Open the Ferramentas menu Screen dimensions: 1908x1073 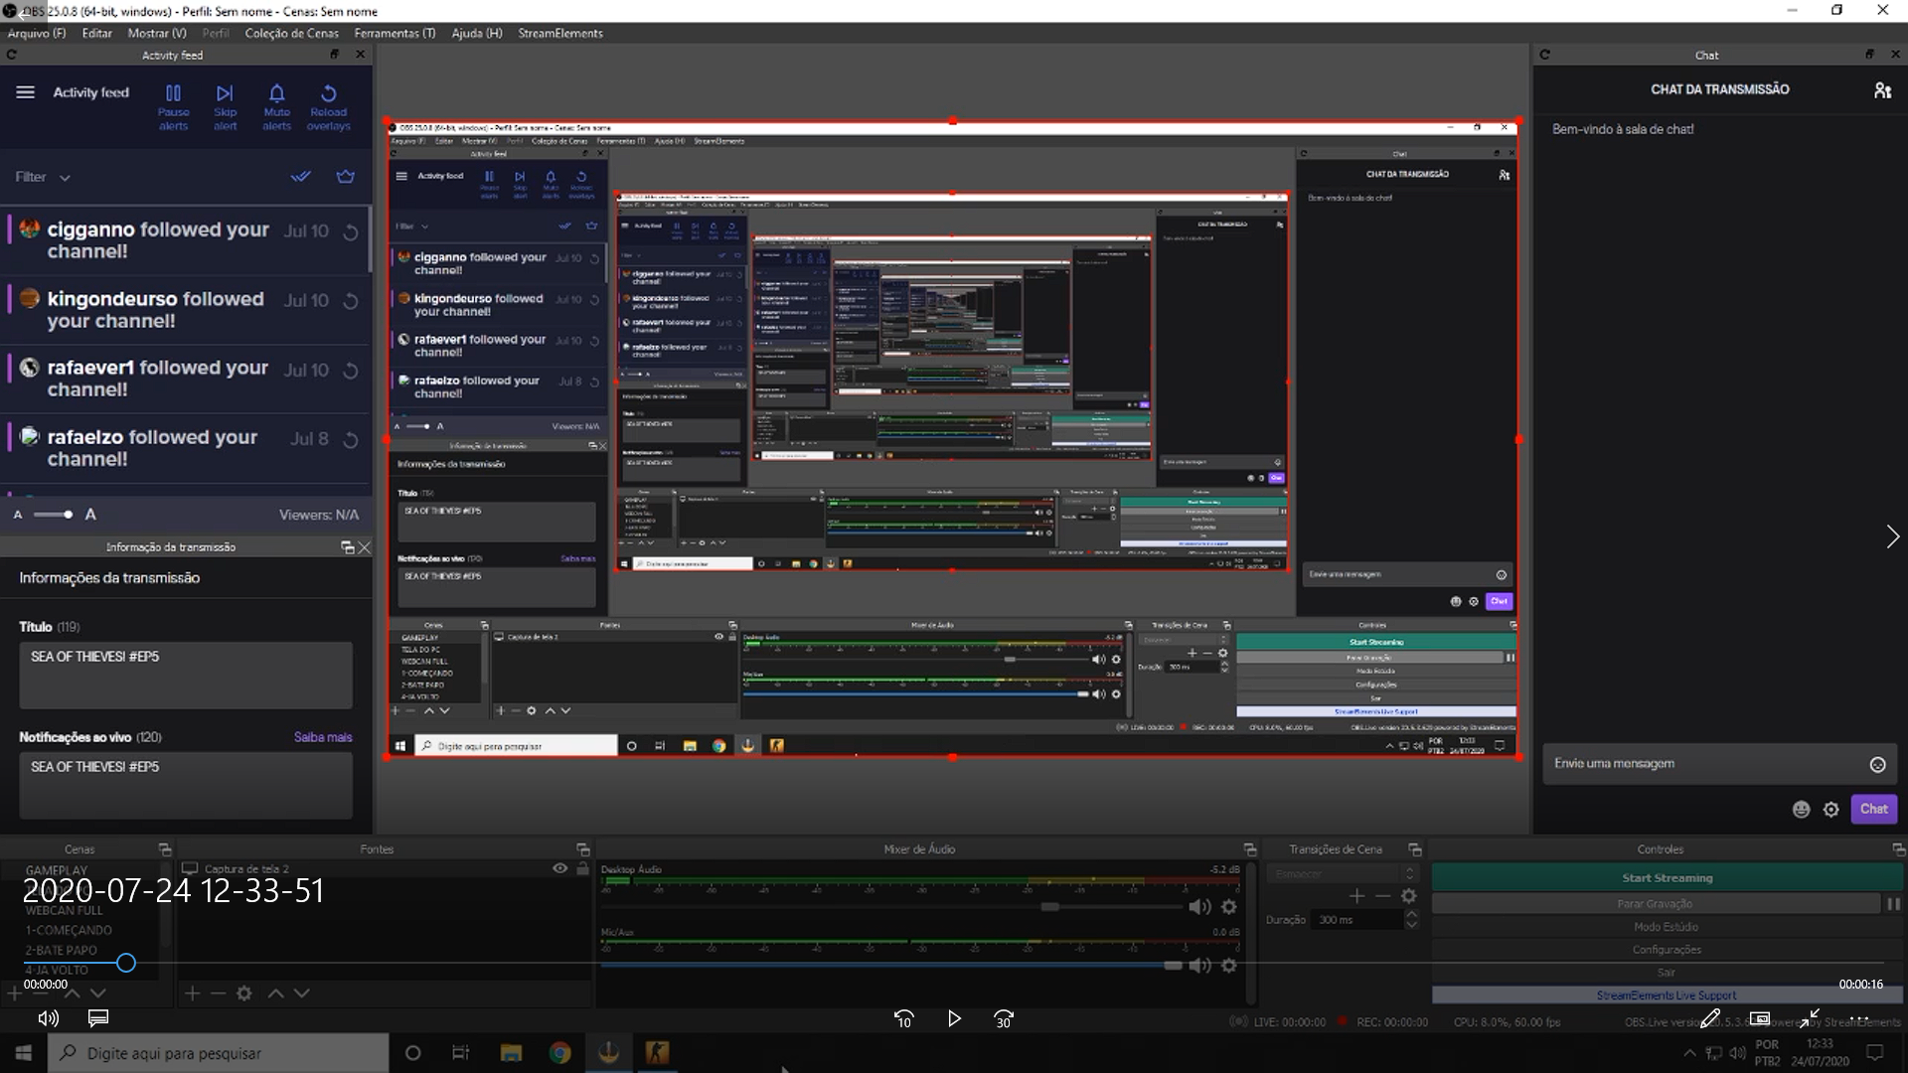[x=395, y=33]
